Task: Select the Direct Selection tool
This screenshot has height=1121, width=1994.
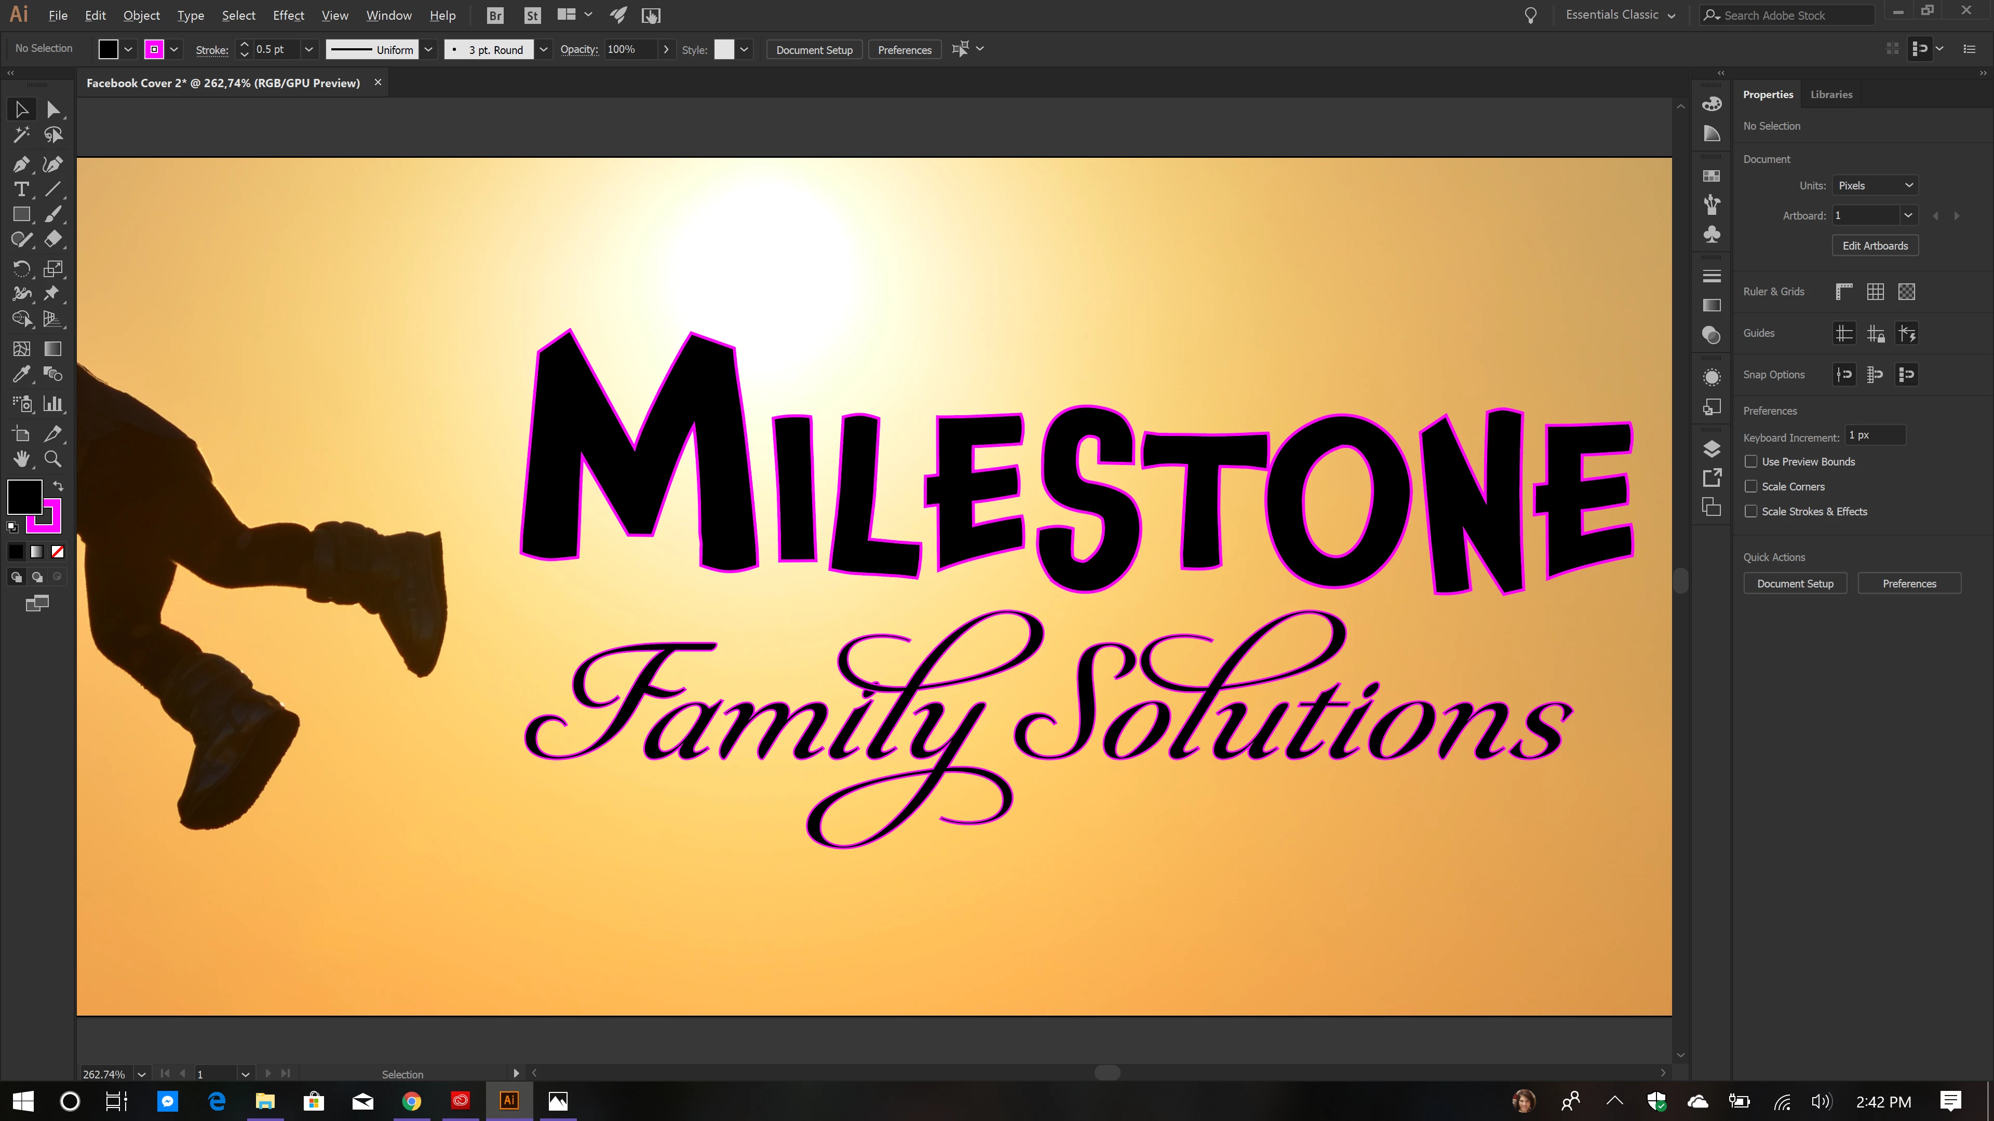Action: pyautogui.click(x=52, y=110)
